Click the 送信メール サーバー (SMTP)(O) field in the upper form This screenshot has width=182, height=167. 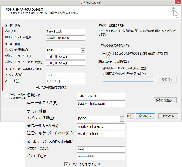pyautogui.click(x=66, y=63)
